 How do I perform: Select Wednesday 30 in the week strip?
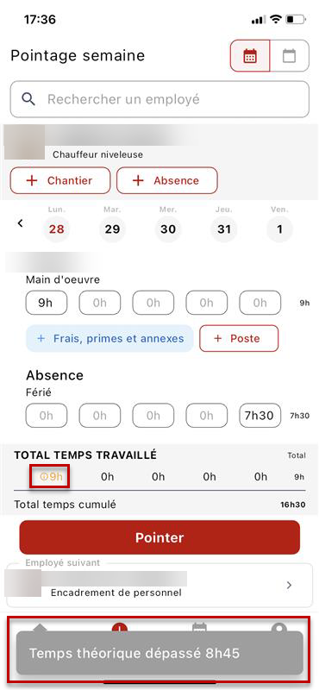pos(168,229)
